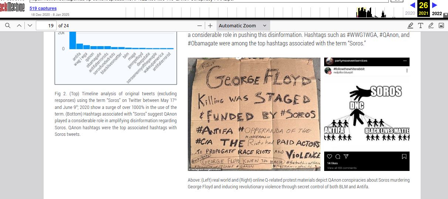The width and height of the screenshot is (448, 199).
Task: Click the horizontal ellipsis beside partymaxeventservices
Action: click(x=405, y=61)
